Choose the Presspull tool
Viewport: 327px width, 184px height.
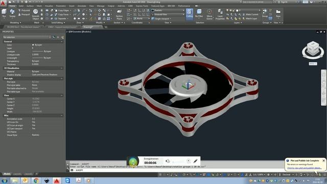point(24,14)
